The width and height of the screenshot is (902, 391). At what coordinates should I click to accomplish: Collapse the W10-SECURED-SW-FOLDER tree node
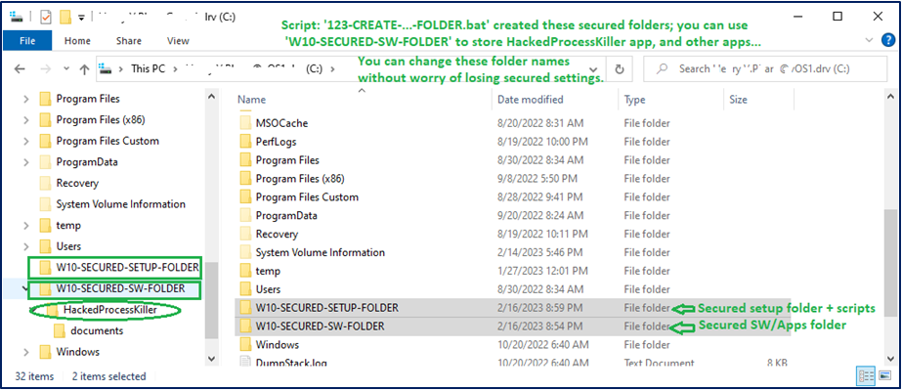[x=25, y=288]
